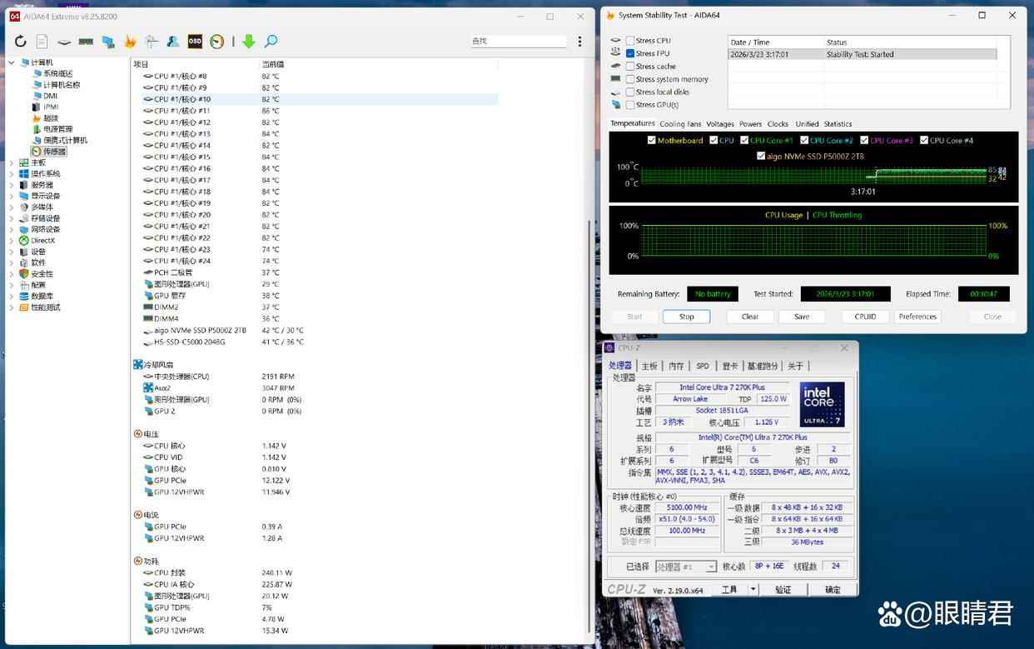Image resolution: width=1034 pixels, height=649 pixels.
Task: Enable the Stress CPU checkbox
Action: pyautogui.click(x=630, y=41)
